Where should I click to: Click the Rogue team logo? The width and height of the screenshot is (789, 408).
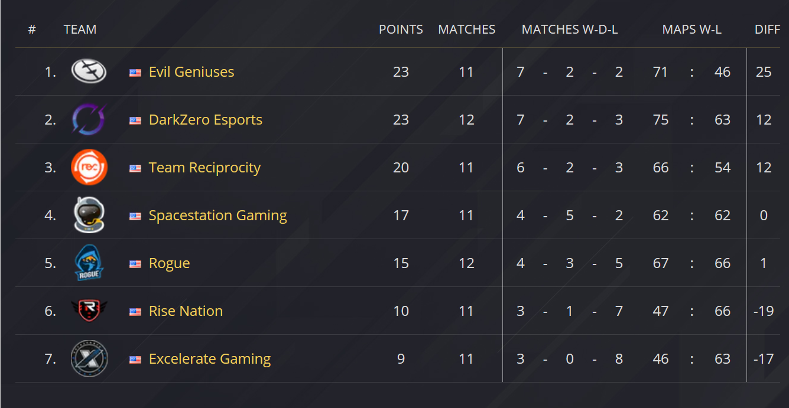click(89, 263)
